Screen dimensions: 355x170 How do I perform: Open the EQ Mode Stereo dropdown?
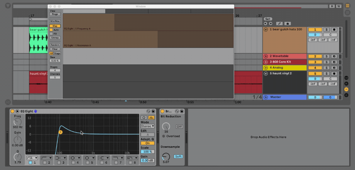[x=147, y=126]
